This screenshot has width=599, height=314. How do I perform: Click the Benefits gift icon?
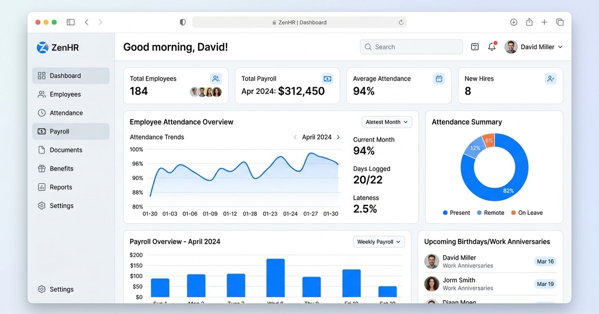pos(41,168)
